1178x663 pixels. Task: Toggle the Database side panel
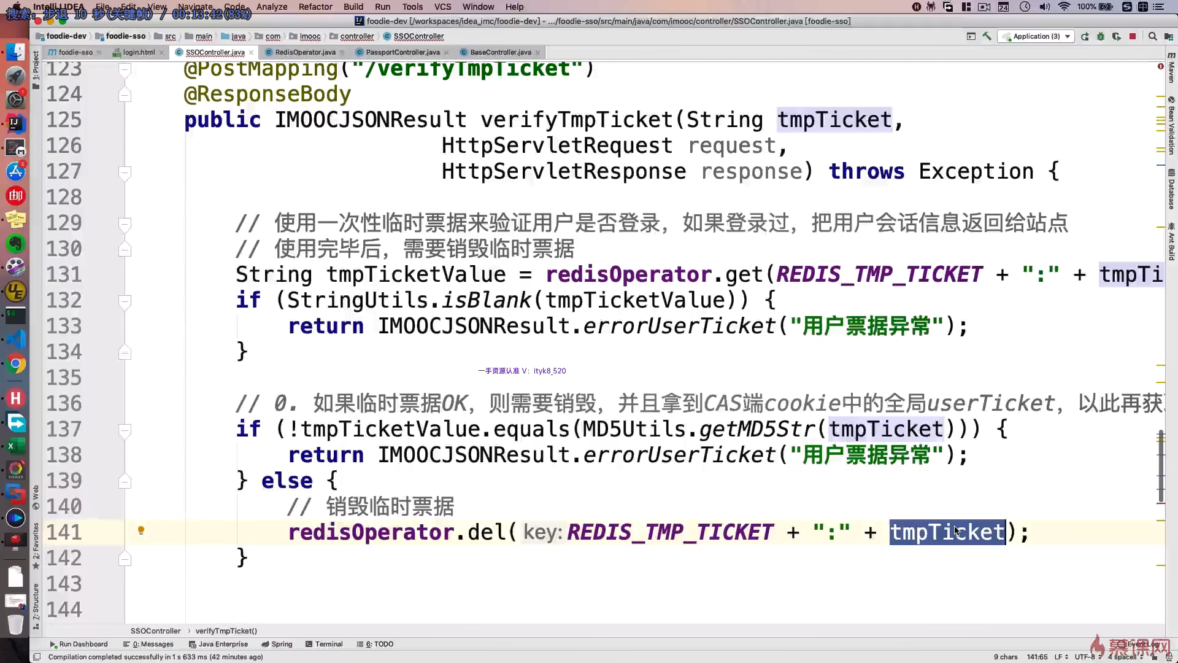pos(1171,189)
